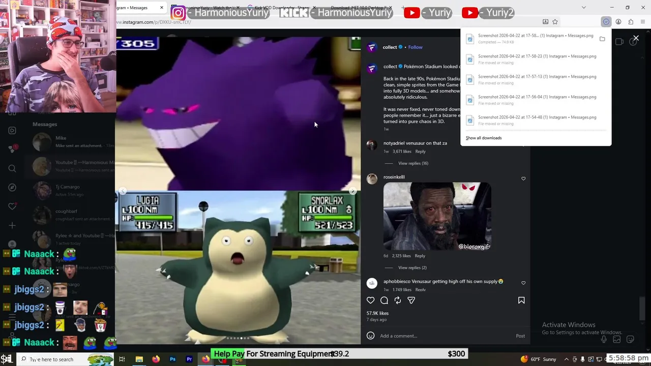Click the video call icon in chat header

(619, 42)
